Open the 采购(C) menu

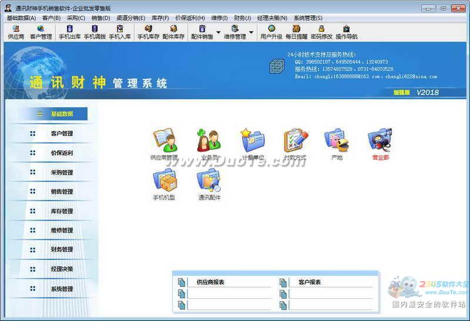tap(76, 18)
